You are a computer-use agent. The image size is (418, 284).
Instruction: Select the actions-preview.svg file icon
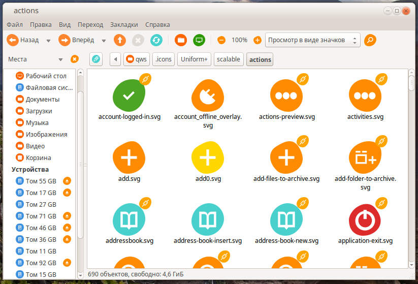pos(286,96)
